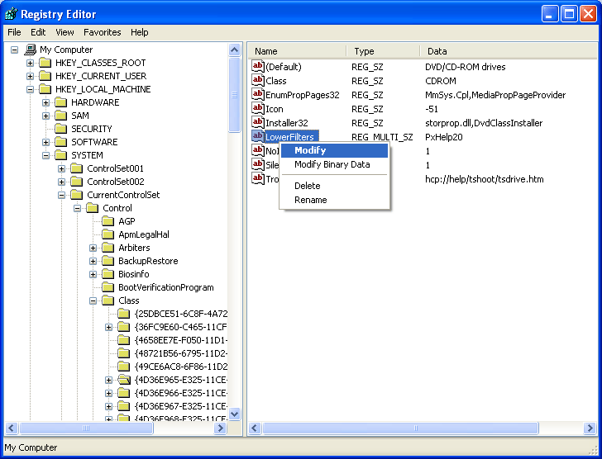Screen dimensions: 602x459
Task: Select the BootVerificationProgram folder icon
Action: [x=107, y=287]
